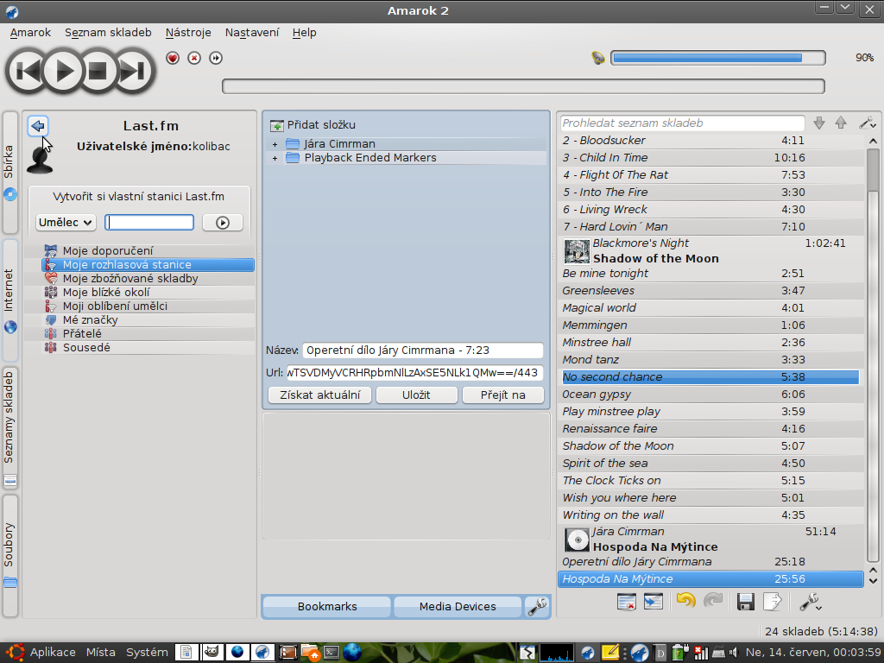Click the playlist vertical scrollbar

tap(873, 349)
